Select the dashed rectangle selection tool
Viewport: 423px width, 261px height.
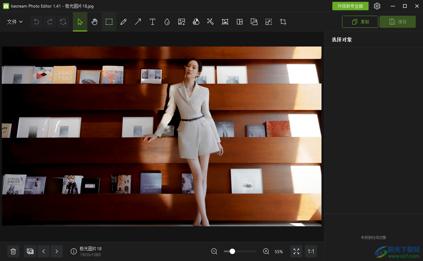[x=109, y=22]
